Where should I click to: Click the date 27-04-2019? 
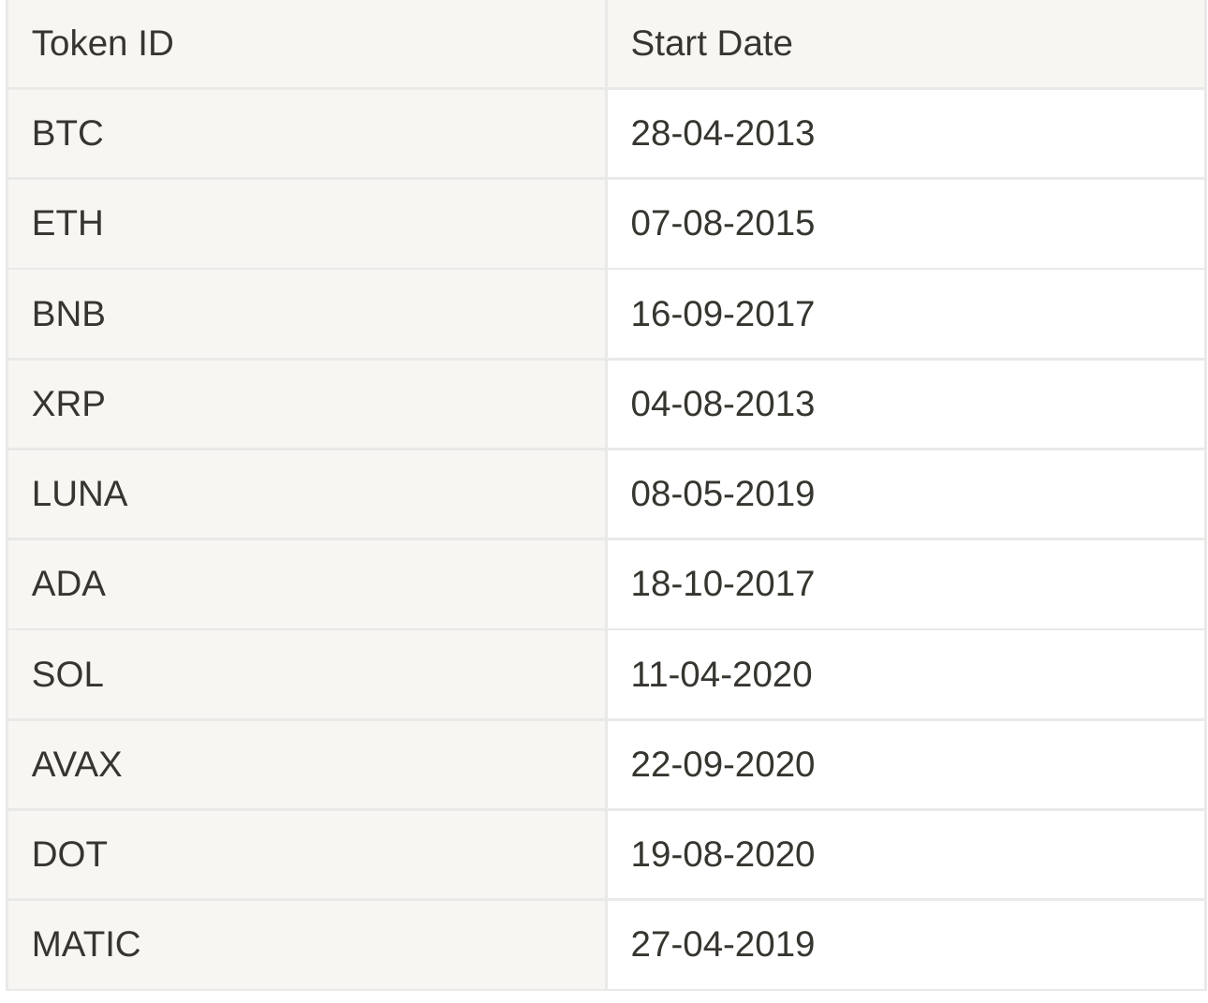722,944
